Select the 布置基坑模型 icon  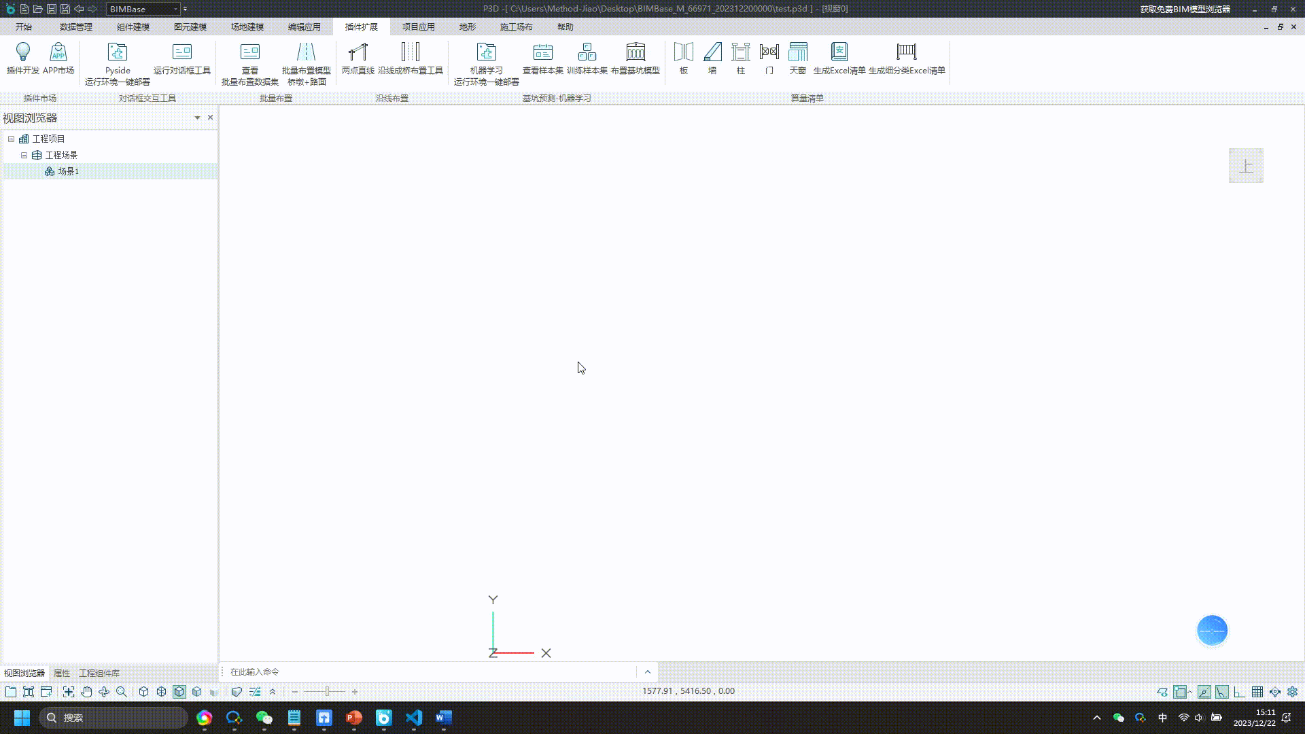coord(635,52)
